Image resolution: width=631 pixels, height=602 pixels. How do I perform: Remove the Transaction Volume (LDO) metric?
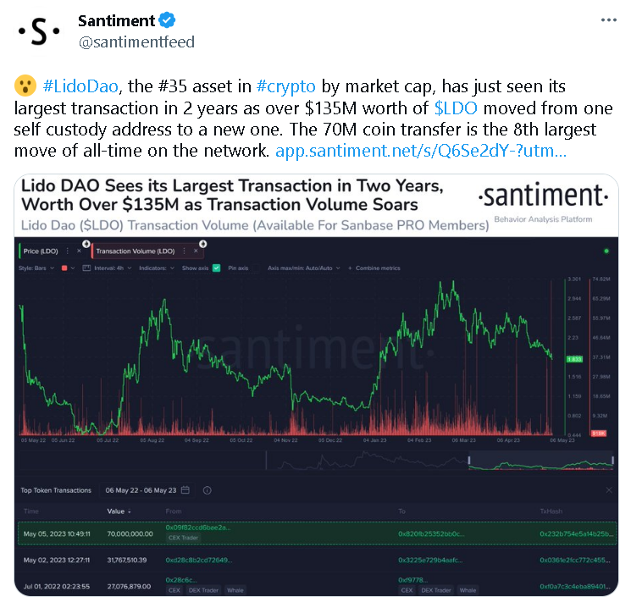196,251
